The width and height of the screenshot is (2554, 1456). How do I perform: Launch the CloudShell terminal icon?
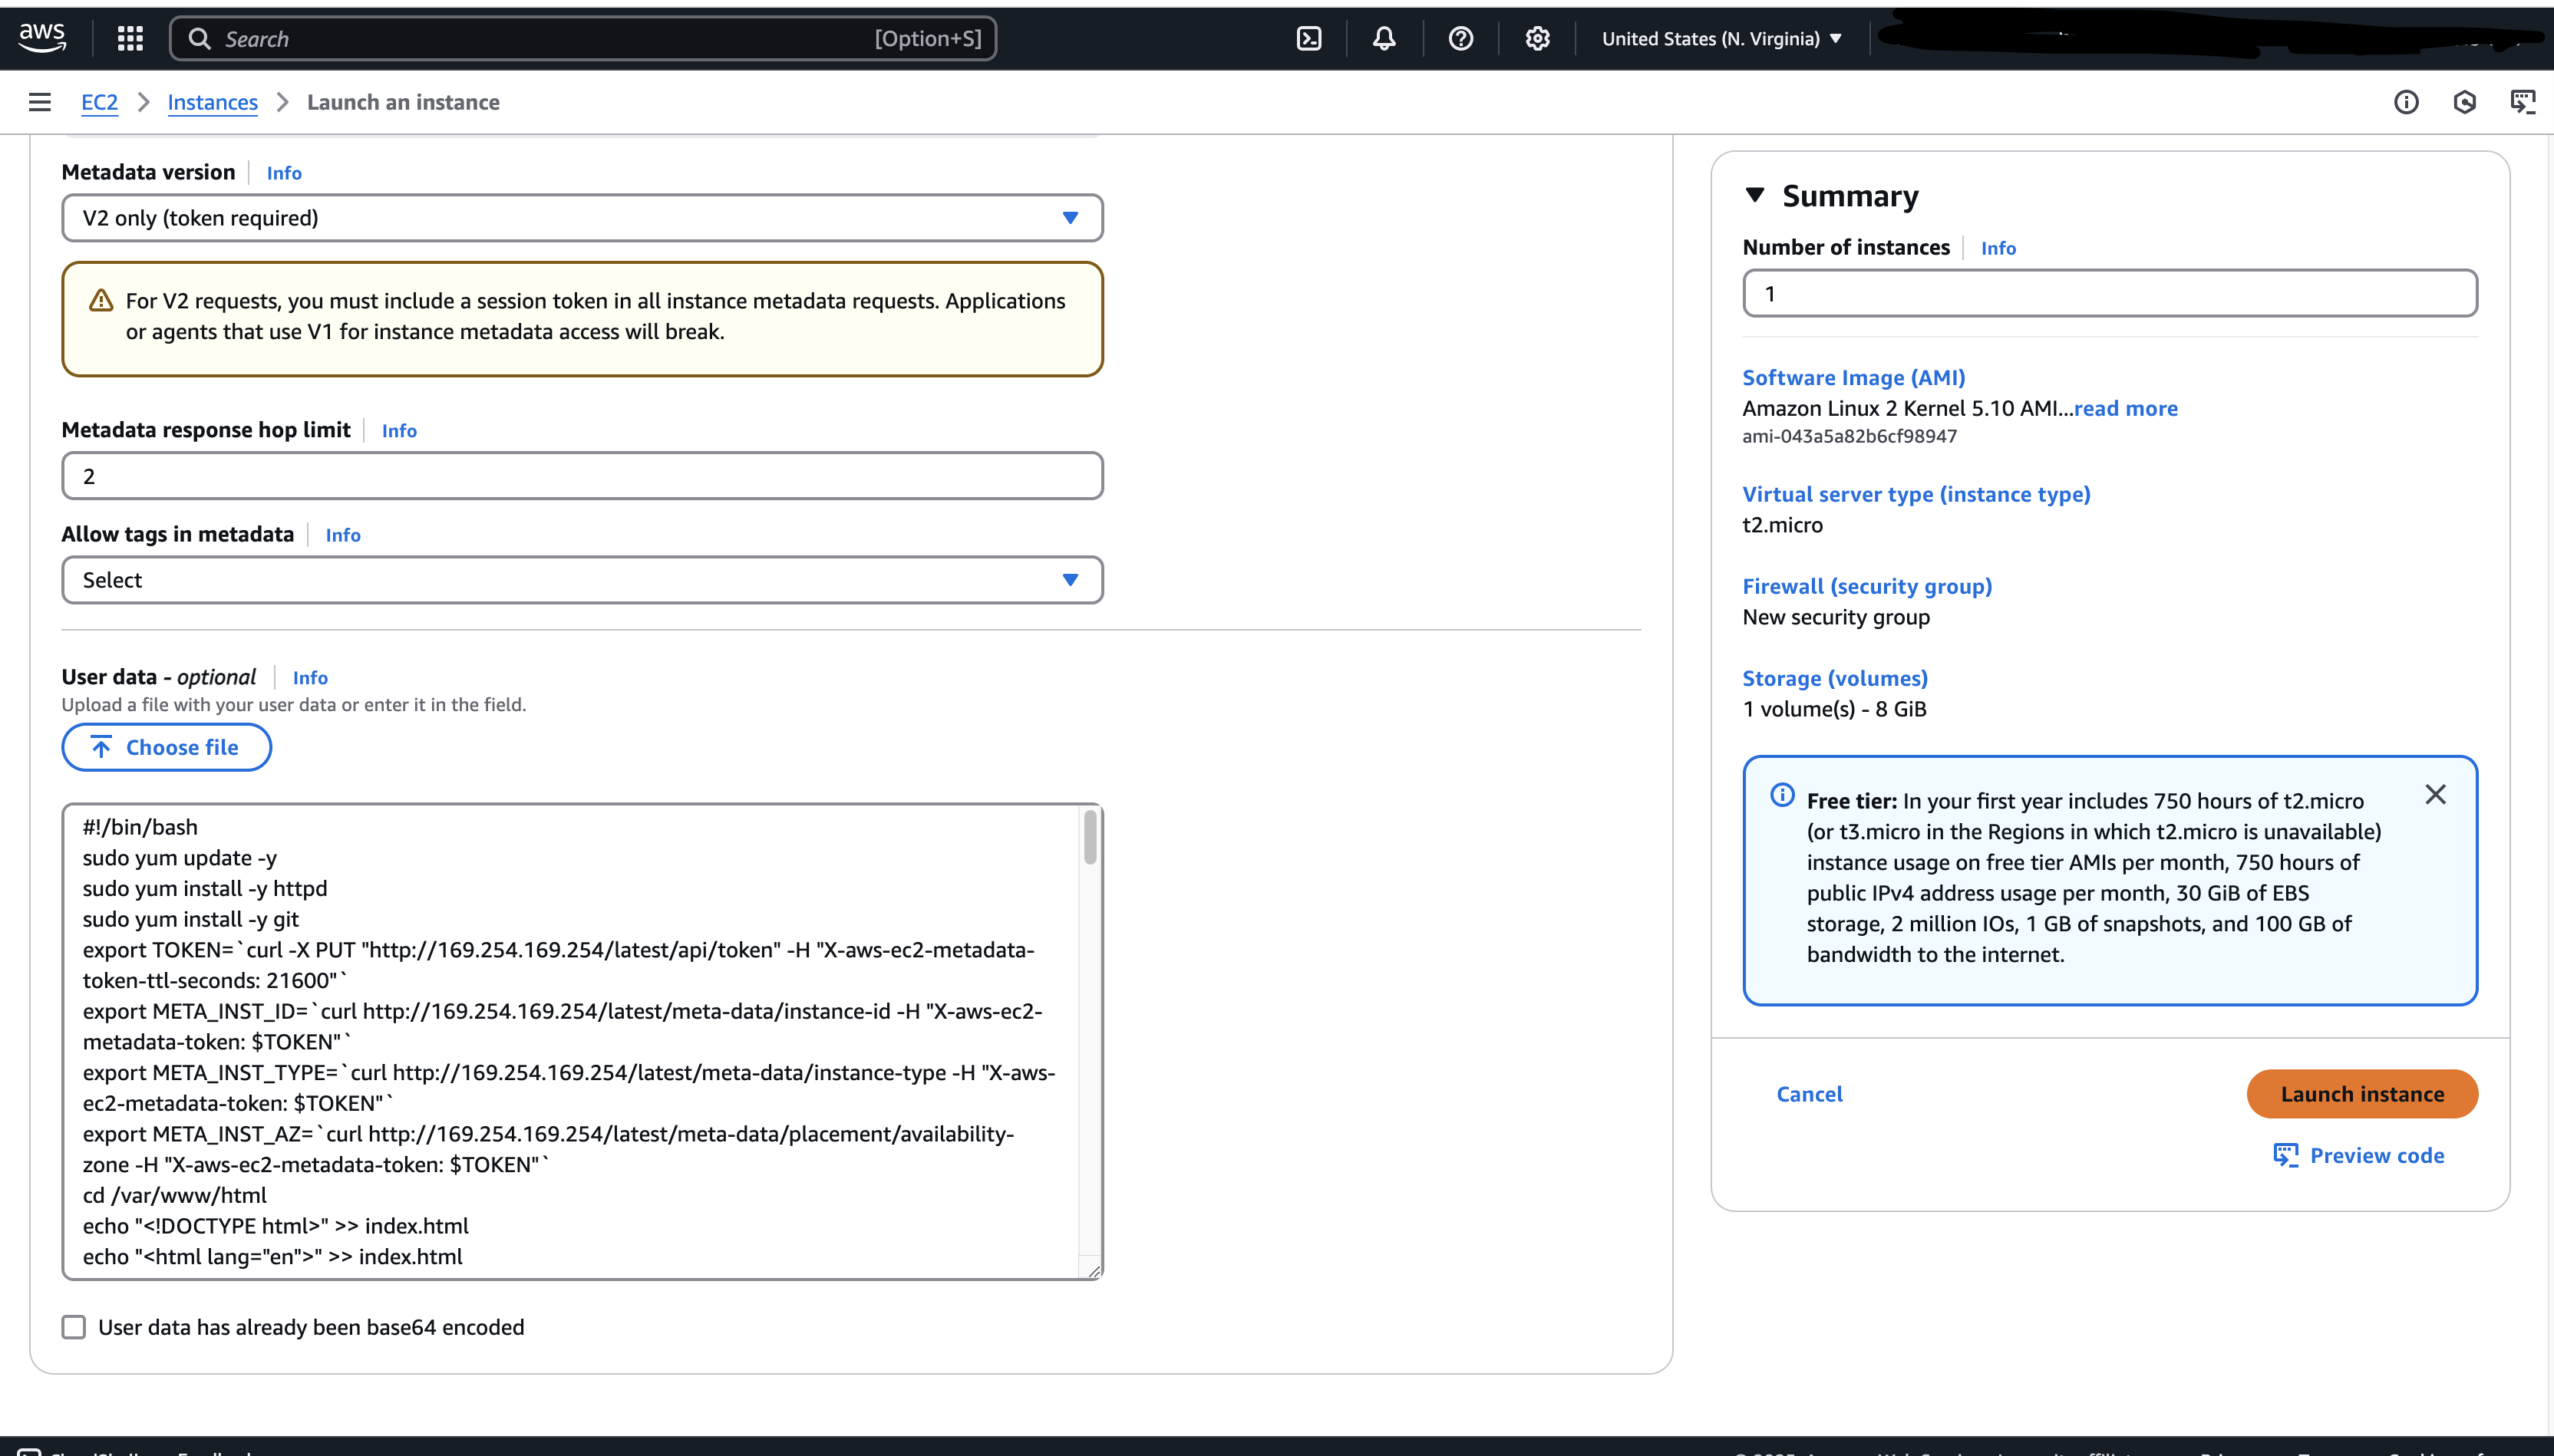tap(1308, 38)
